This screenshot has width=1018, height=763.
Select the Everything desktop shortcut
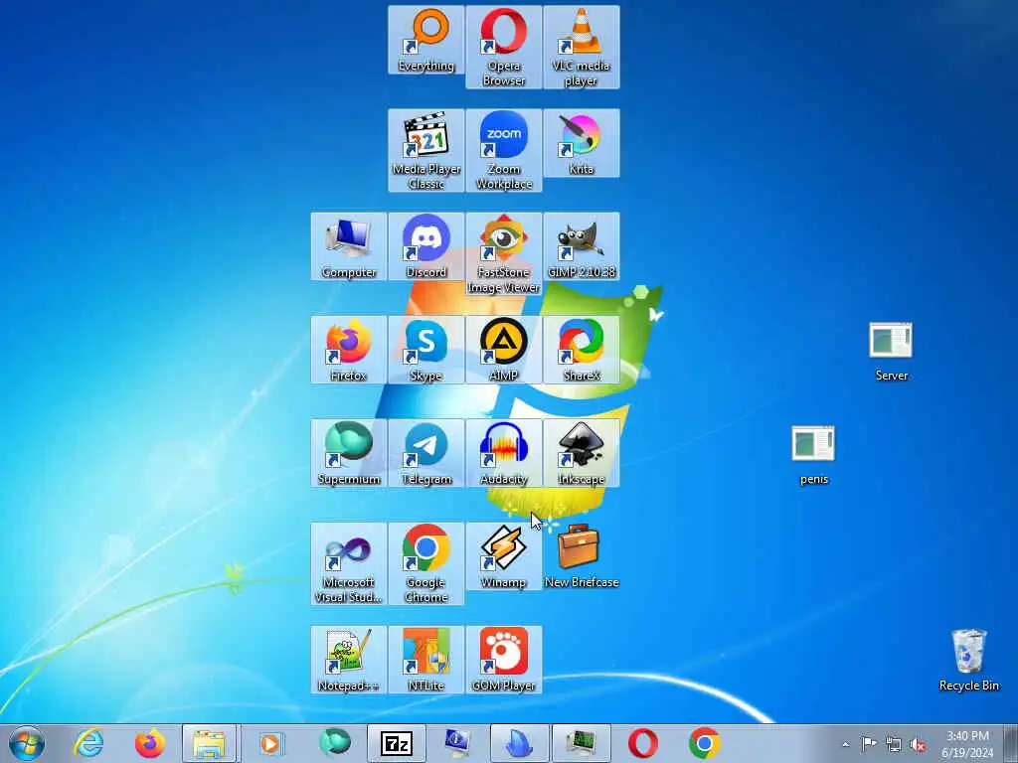(425, 40)
